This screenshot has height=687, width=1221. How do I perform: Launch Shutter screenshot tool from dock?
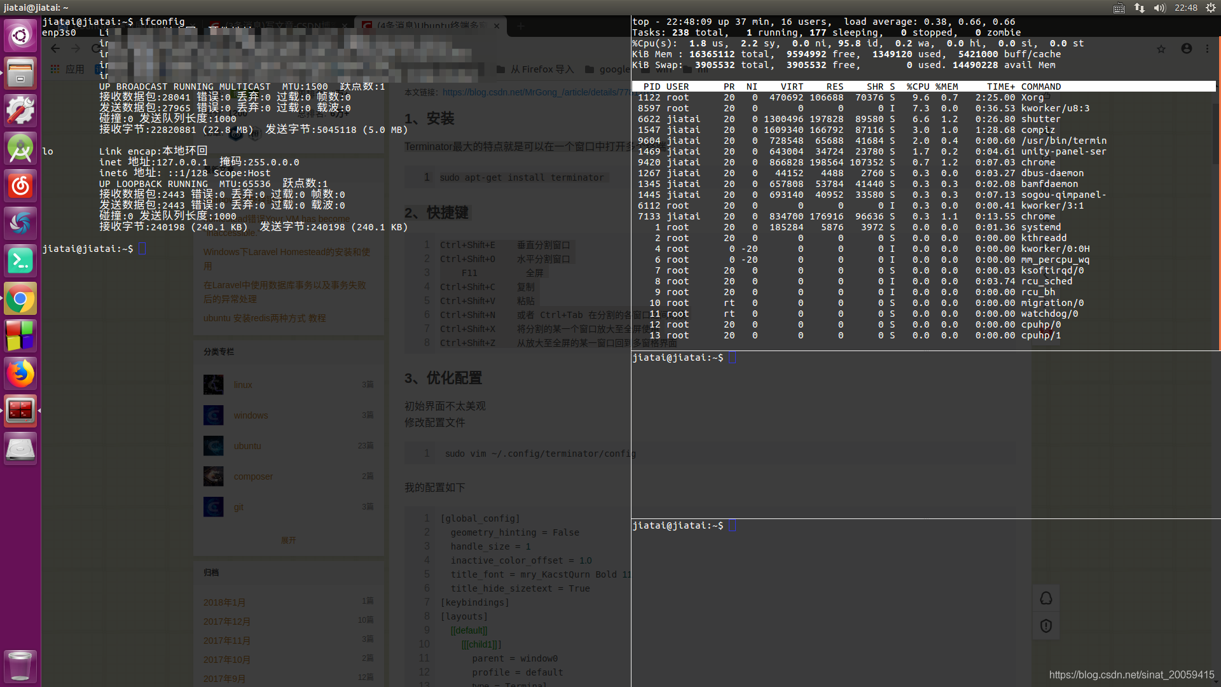point(20,223)
